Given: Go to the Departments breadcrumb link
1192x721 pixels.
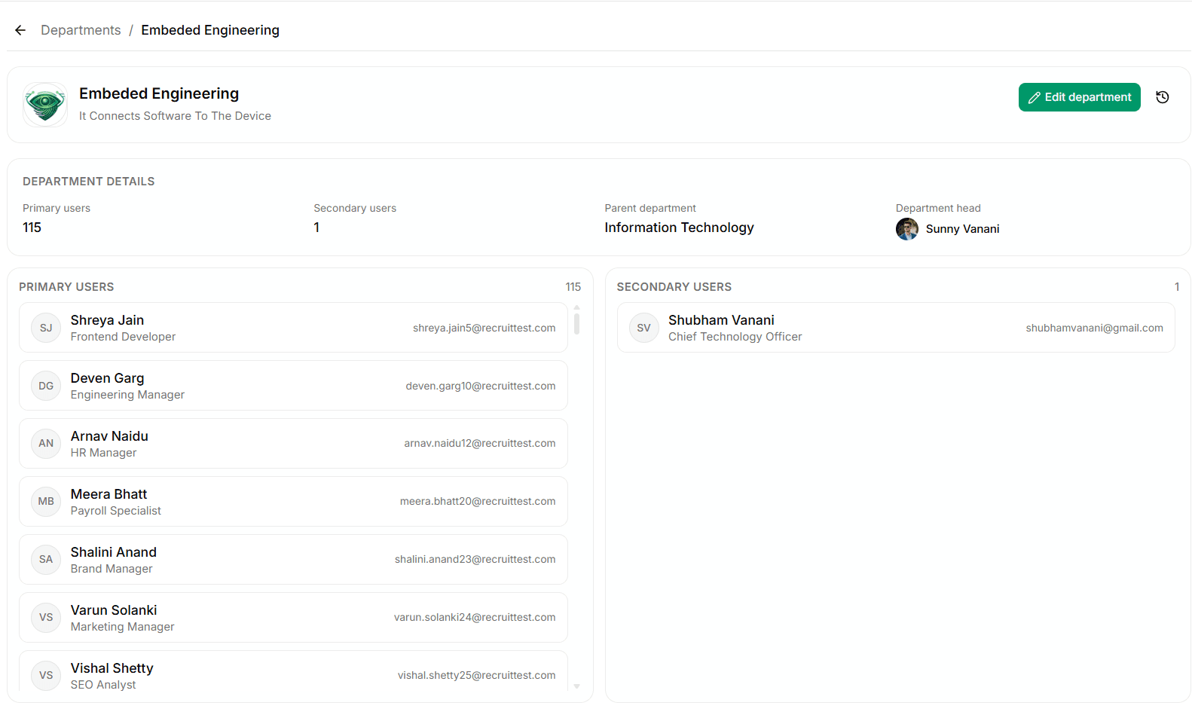Looking at the screenshot, I should (x=81, y=30).
